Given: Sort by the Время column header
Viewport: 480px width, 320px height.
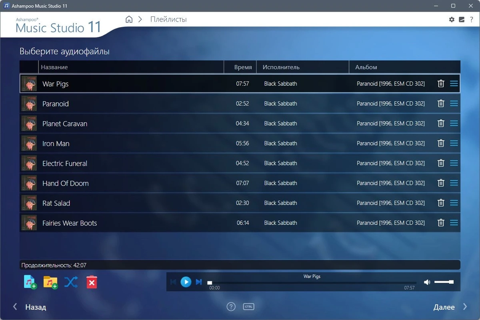Looking at the screenshot, I should pos(240,67).
